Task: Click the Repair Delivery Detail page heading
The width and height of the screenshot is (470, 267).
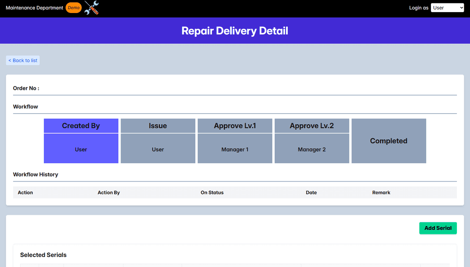Action: [x=235, y=31]
